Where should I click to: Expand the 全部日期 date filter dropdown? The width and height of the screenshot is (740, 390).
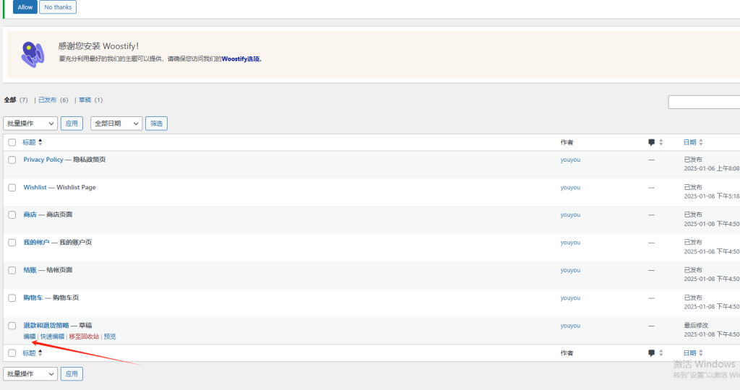tap(116, 123)
